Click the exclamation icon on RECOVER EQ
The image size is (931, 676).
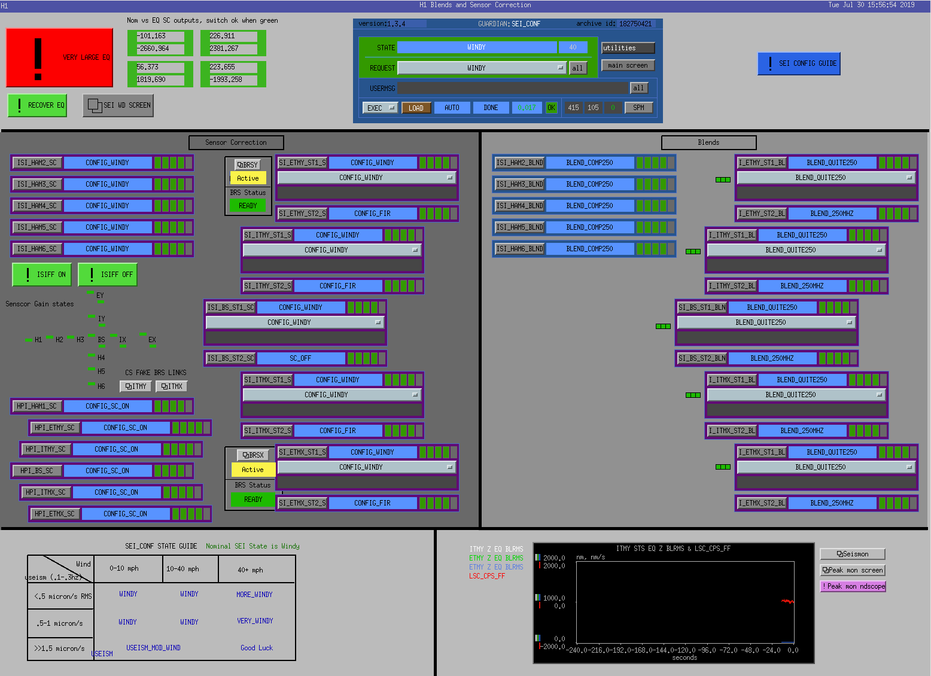20,105
